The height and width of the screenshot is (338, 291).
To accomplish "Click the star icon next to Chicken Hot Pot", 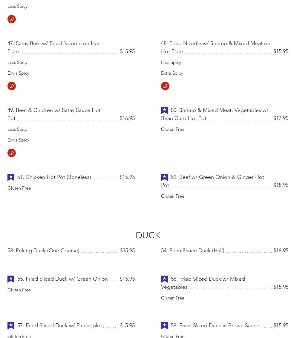I will (x=11, y=177).
